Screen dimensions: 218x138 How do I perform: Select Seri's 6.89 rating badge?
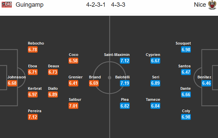(156, 83)
